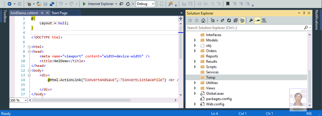The image size is (322, 116).
Task: Click the Open File folder icon
Action: click(x=39, y=4)
